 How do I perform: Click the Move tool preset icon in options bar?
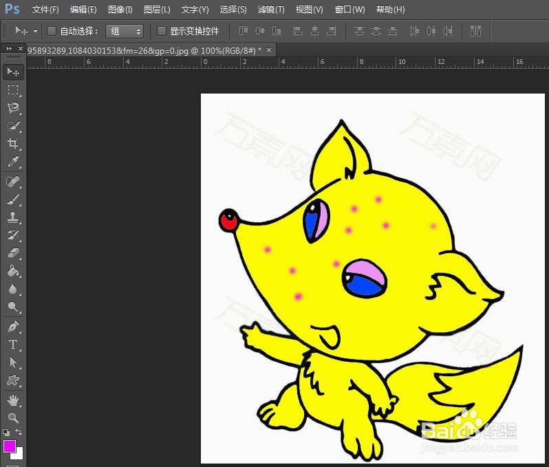pos(21,31)
